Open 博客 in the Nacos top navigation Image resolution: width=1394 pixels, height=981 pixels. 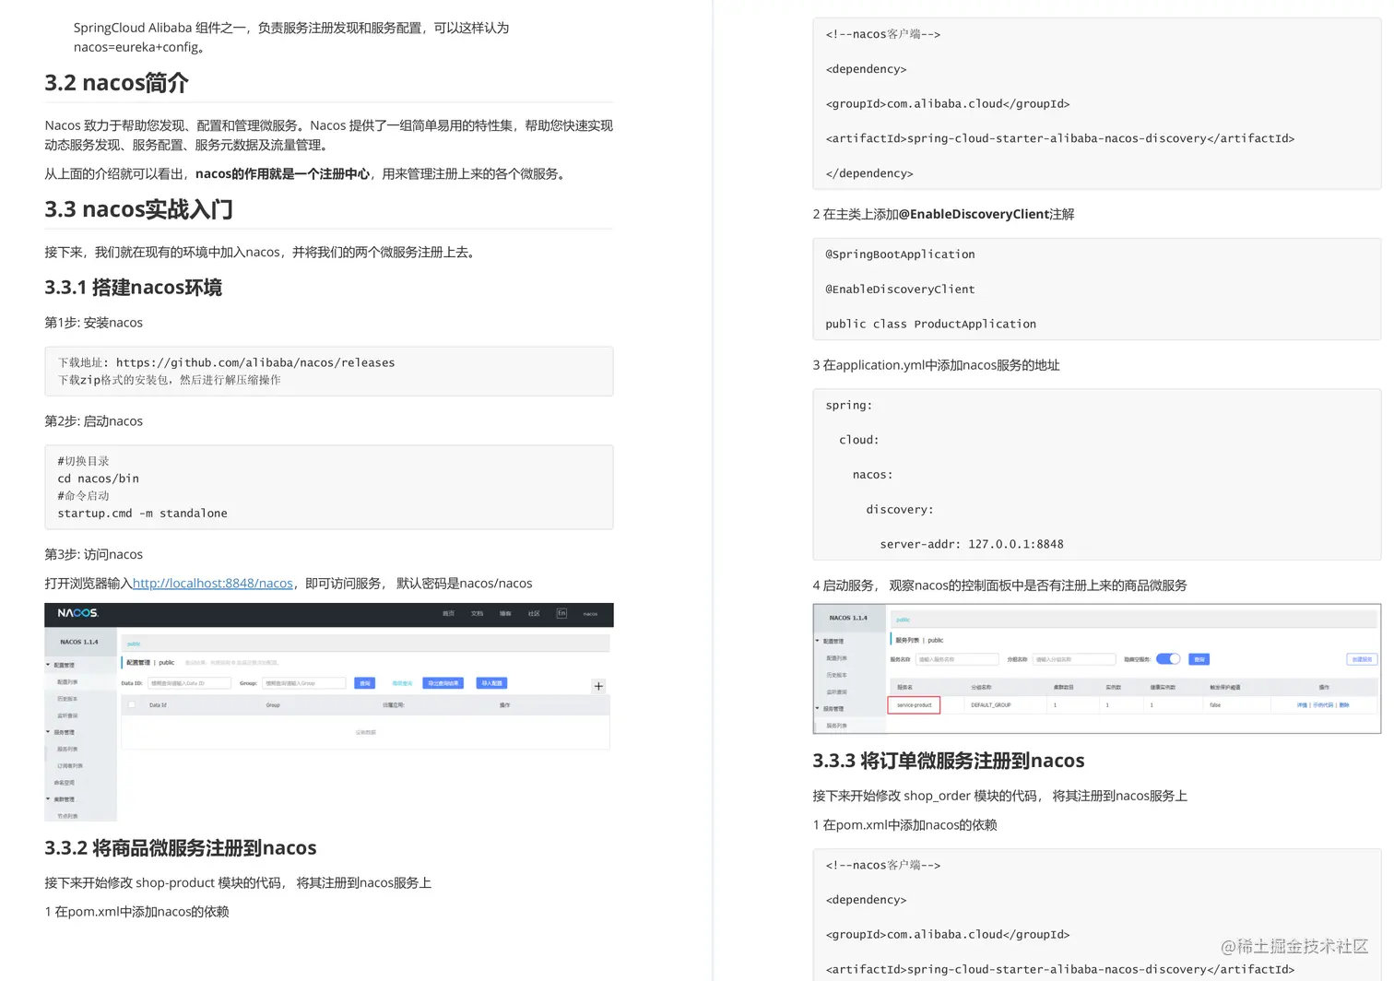pos(505,613)
